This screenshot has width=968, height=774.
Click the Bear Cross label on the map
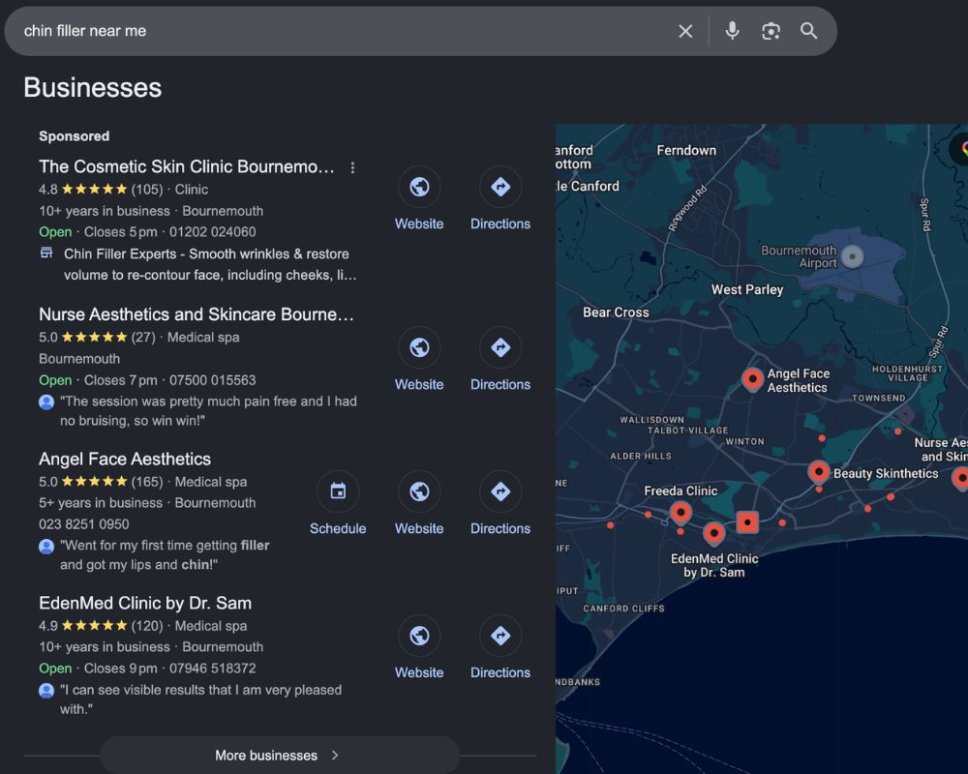[616, 313]
